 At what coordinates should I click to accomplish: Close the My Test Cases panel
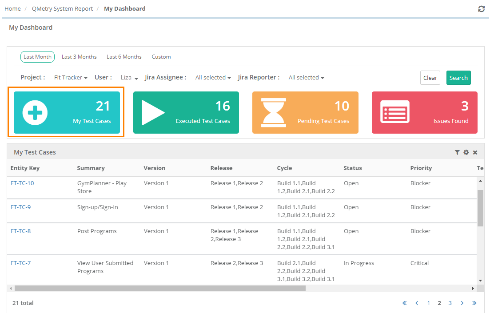(x=475, y=152)
